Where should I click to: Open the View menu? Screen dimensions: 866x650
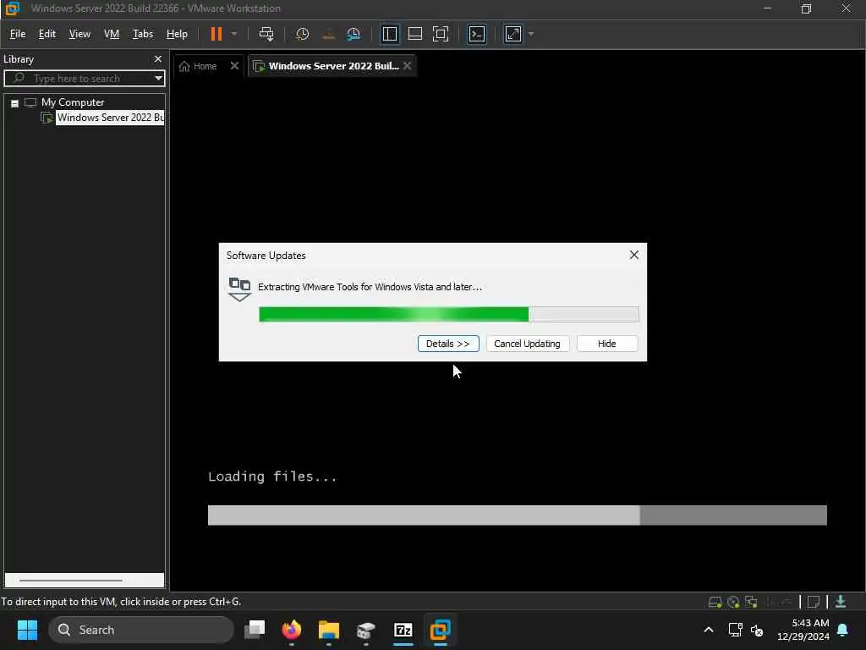[79, 34]
